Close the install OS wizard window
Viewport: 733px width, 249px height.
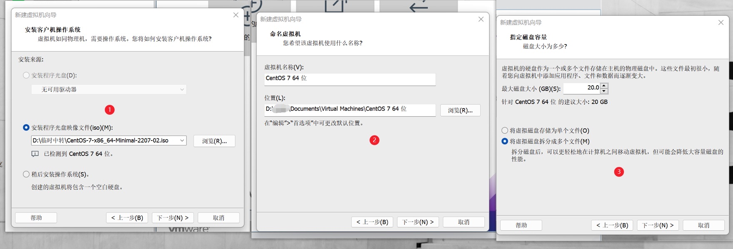point(236,15)
